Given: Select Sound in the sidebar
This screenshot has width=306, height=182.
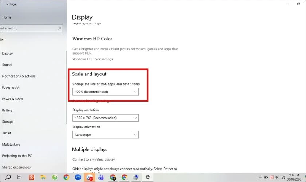Looking at the screenshot, I should click(x=7, y=65).
